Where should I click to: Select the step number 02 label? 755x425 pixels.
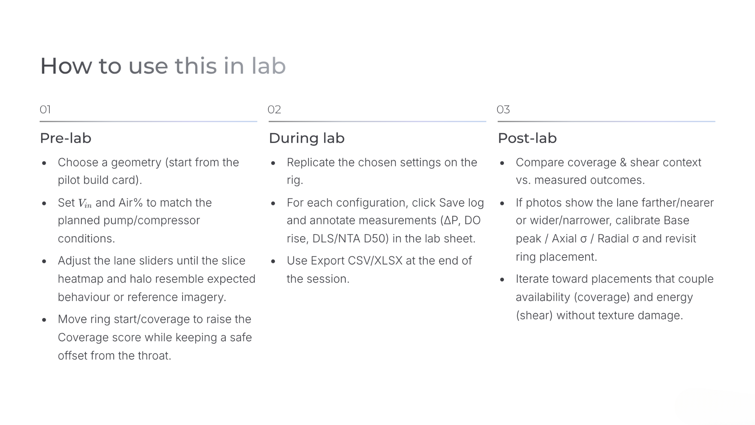point(274,110)
